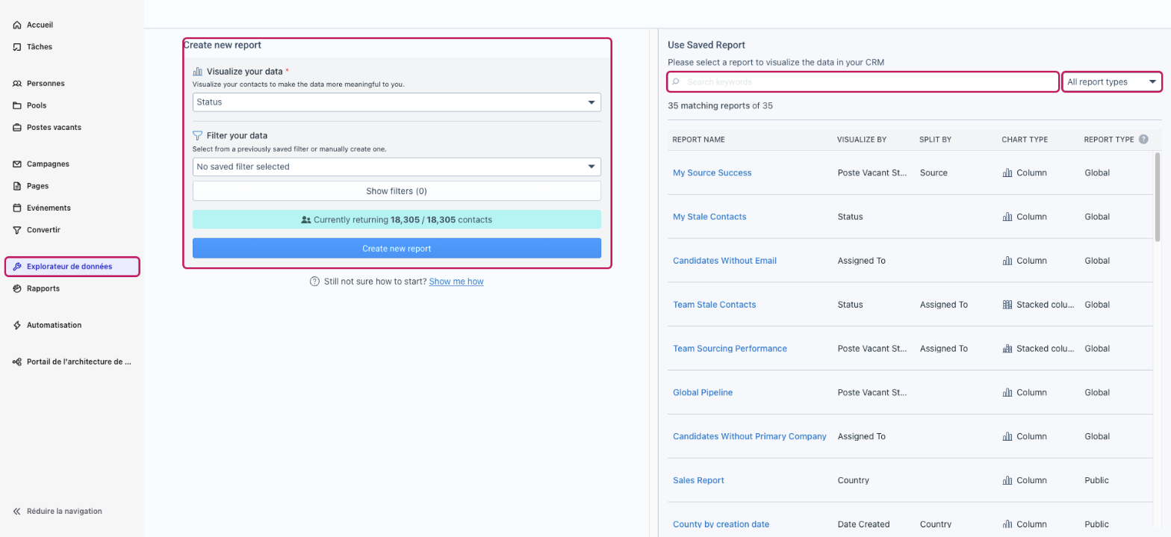Expand Show filters (0)
This screenshot has height=537, width=1171.
pyautogui.click(x=397, y=191)
